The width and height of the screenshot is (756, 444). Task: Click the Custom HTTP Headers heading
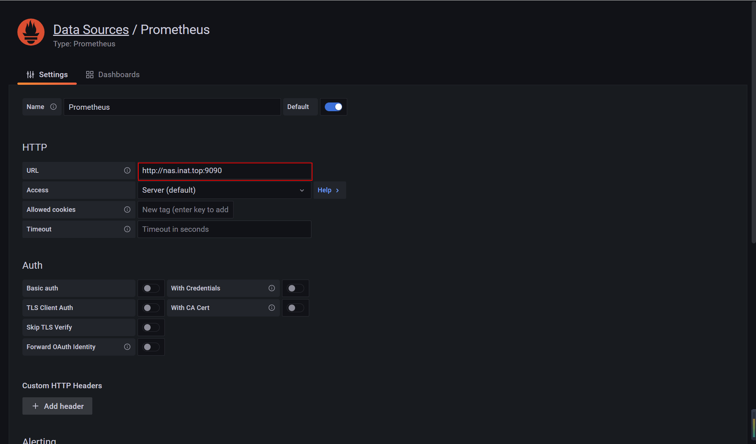[x=62, y=386]
